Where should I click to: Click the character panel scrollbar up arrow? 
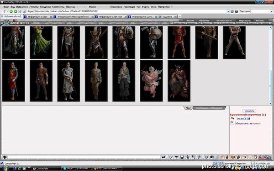(x=270, y=28)
